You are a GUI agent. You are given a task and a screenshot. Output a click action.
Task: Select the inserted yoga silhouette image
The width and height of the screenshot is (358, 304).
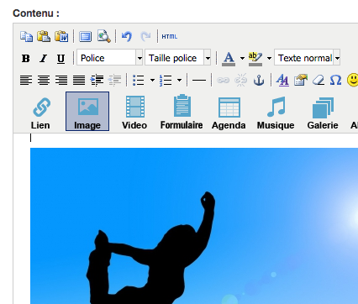pyautogui.click(x=194, y=226)
